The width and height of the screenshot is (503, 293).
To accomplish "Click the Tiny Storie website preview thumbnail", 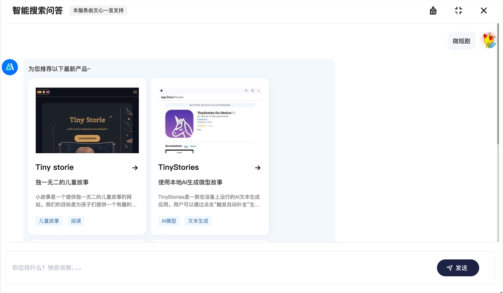I will click(87, 120).
